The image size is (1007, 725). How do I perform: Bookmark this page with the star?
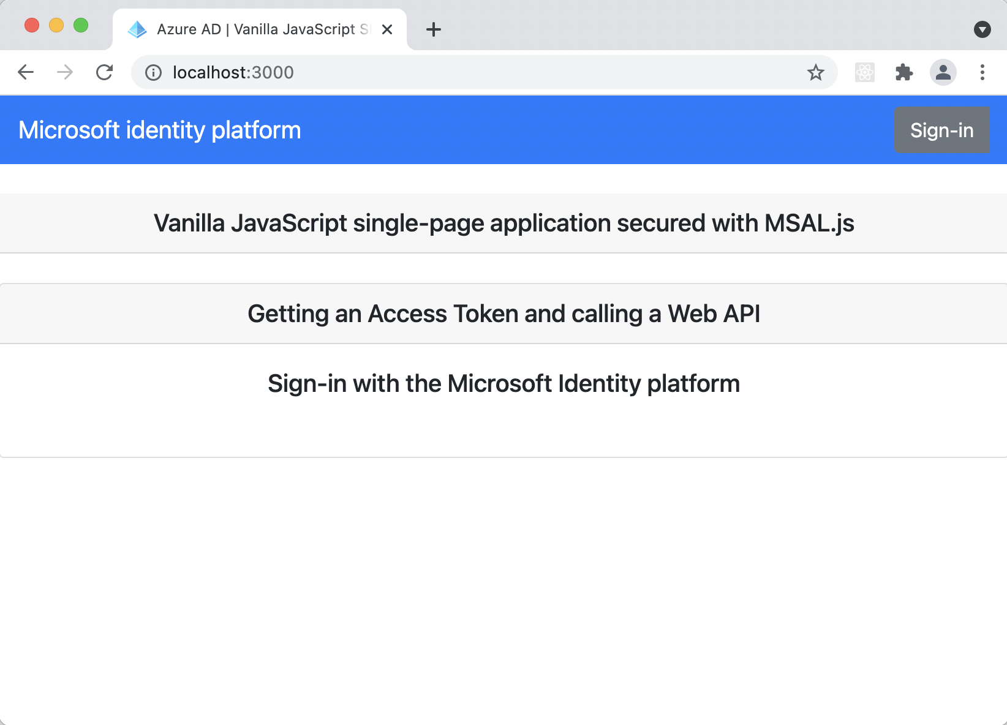pyautogui.click(x=815, y=73)
